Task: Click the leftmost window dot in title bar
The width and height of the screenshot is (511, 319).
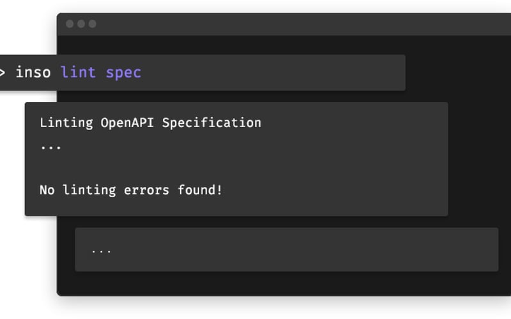Action: [69, 24]
